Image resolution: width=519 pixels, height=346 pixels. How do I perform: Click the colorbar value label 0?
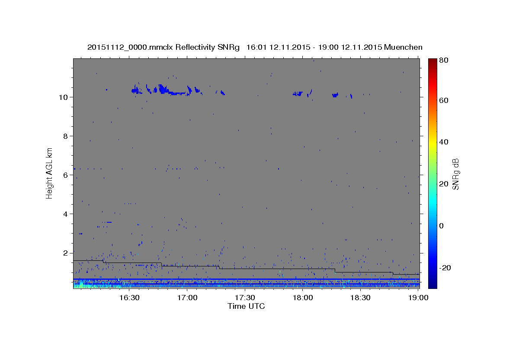442,226
